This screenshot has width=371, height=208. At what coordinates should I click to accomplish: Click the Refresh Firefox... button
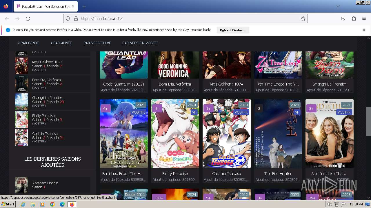click(233, 30)
